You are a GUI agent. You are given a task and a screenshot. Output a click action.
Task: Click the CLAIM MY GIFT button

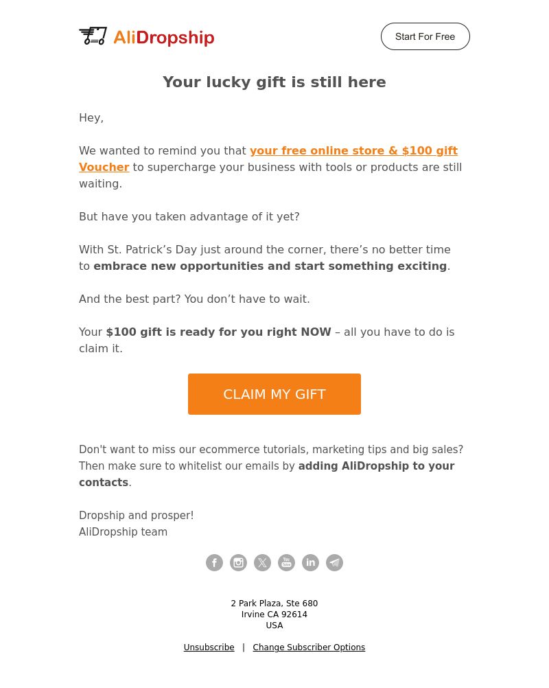click(274, 394)
